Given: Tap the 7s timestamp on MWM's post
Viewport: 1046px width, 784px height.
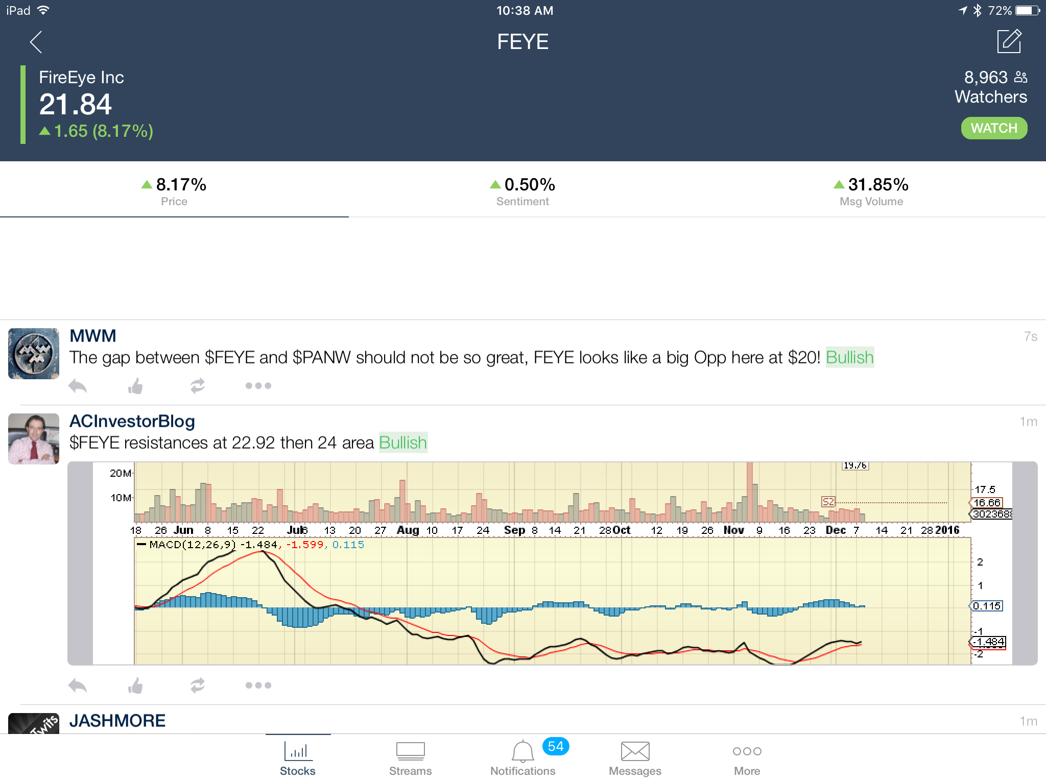Looking at the screenshot, I should 1031,336.
